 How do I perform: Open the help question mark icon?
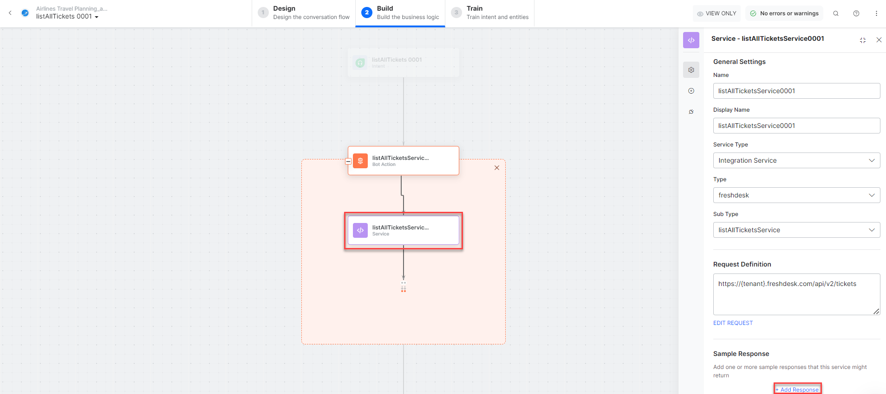click(x=856, y=13)
